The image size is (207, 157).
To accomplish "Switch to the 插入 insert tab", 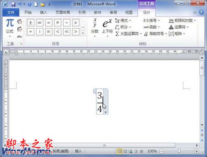I will tap(43, 12).
